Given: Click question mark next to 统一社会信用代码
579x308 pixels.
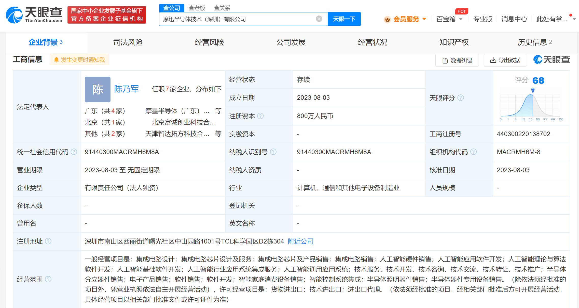Looking at the screenshot, I should pos(74,152).
